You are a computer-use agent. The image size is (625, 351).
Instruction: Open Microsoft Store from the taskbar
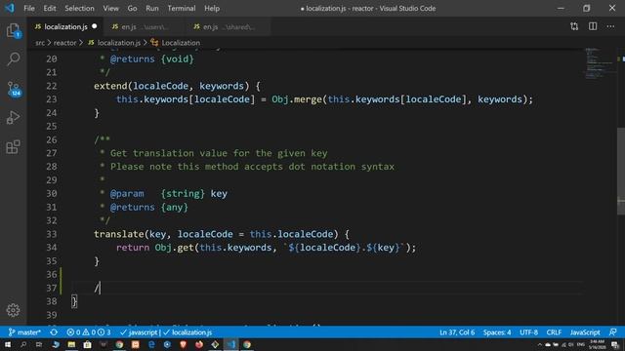pos(87,344)
